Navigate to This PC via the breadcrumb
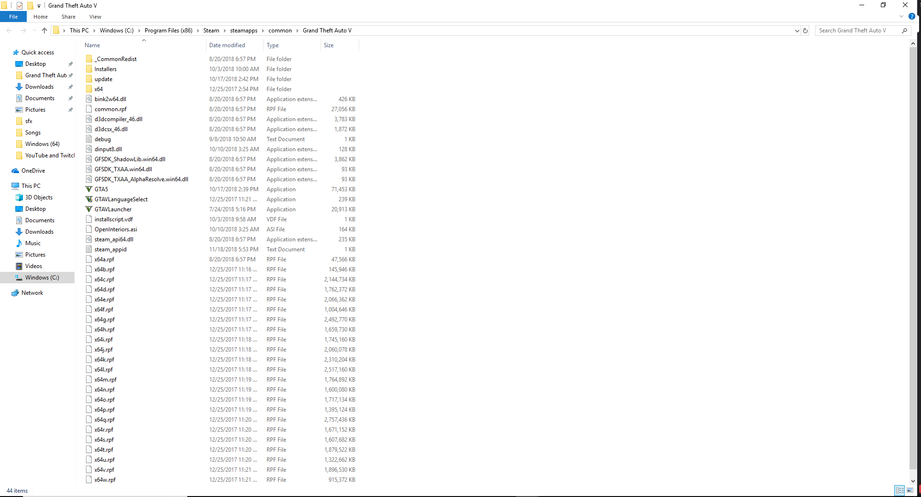 click(x=79, y=30)
